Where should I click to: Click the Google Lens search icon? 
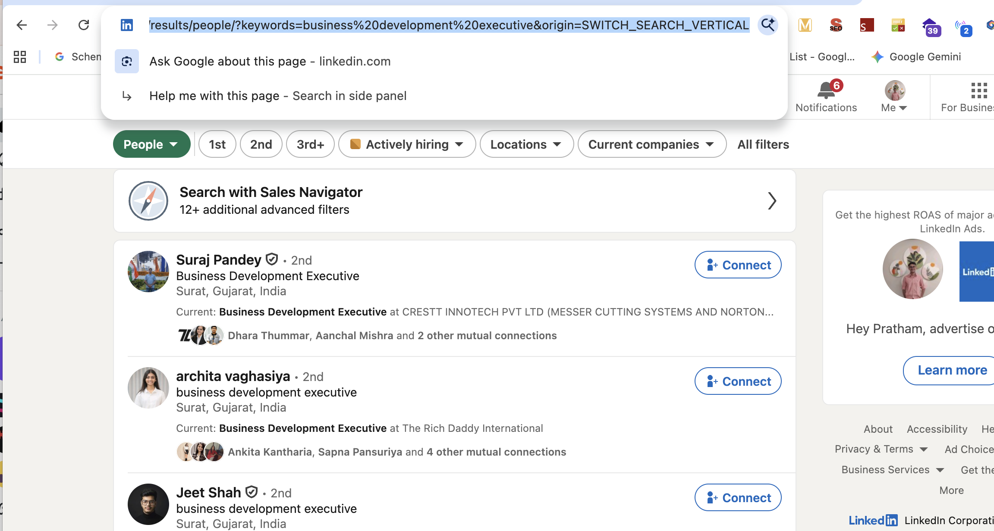coord(768,25)
